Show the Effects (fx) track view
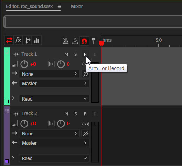This screenshot has width=182, height=166. coord(18,40)
